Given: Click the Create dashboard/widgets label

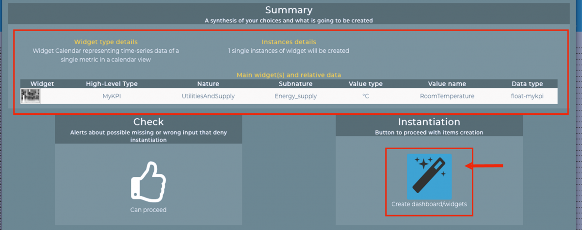Looking at the screenshot, I should click(429, 204).
